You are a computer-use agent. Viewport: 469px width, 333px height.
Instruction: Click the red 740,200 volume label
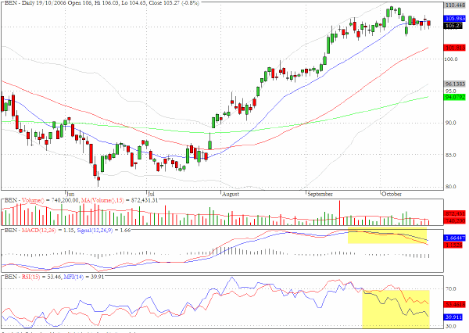coord(455,220)
